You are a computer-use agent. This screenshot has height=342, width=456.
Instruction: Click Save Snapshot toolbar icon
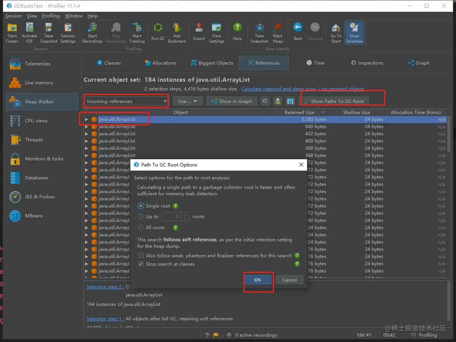pos(49,33)
